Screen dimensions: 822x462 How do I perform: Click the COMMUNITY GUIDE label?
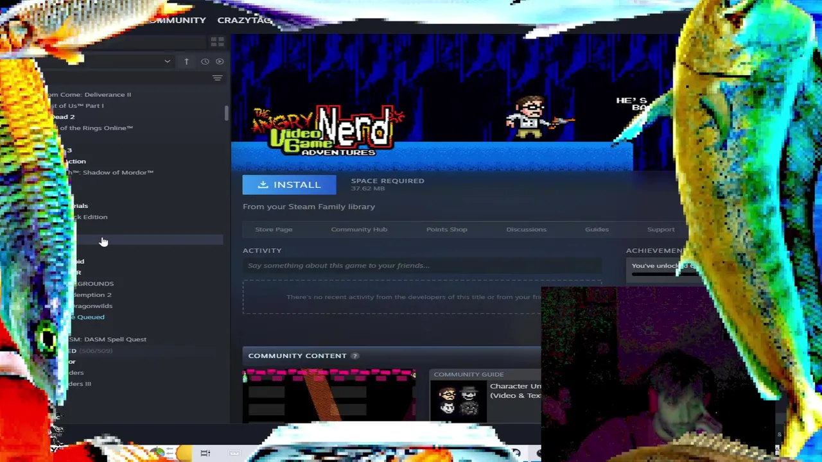point(468,374)
